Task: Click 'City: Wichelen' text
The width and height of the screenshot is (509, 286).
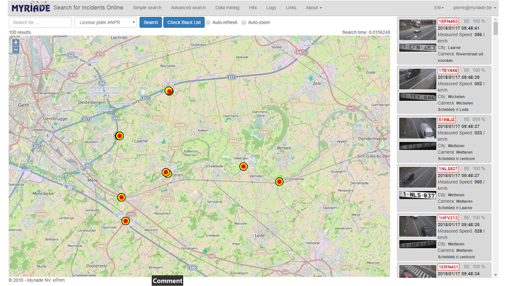Action: tap(451, 97)
